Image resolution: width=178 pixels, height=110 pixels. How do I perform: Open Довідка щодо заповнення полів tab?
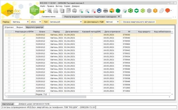(34, 104)
